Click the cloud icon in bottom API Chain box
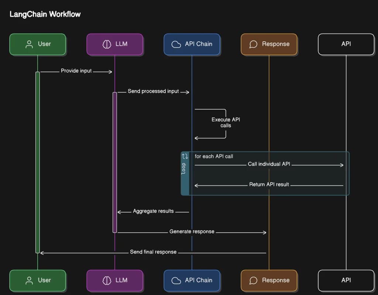The image size is (378, 295). coord(176,281)
